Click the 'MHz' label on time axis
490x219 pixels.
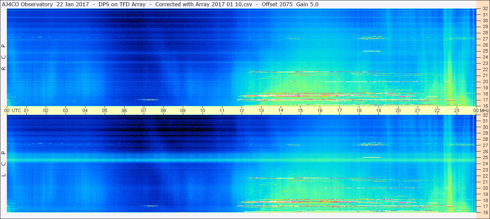pos(484,110)
